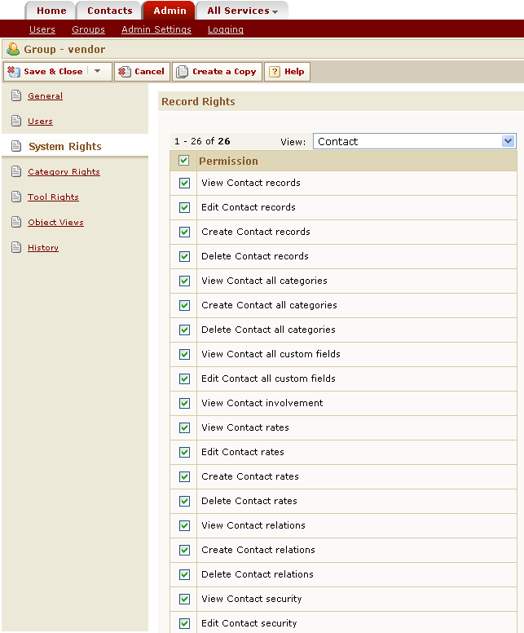Open the Users submenu link

coord(42,29)
